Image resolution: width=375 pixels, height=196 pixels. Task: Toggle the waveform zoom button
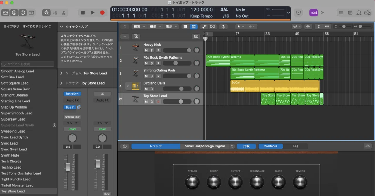point(308,27)
